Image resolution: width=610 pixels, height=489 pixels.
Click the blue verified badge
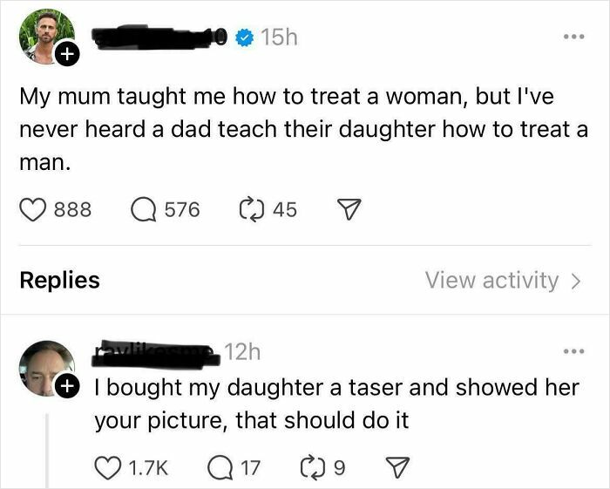pyautogui.click(x=247, y=38)
